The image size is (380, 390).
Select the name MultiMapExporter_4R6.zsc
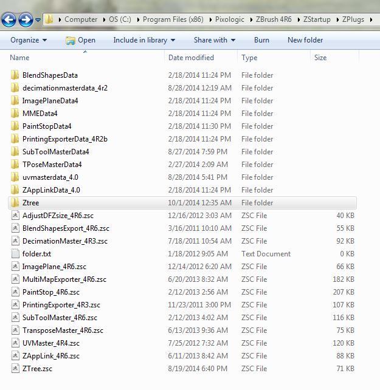pos(64,279)
